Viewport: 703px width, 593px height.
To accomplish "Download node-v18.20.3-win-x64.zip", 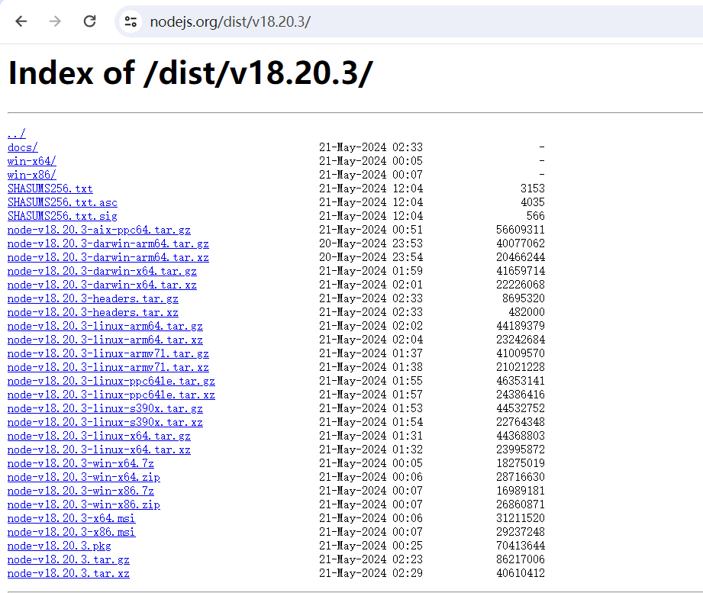I will tap(84, 477).
